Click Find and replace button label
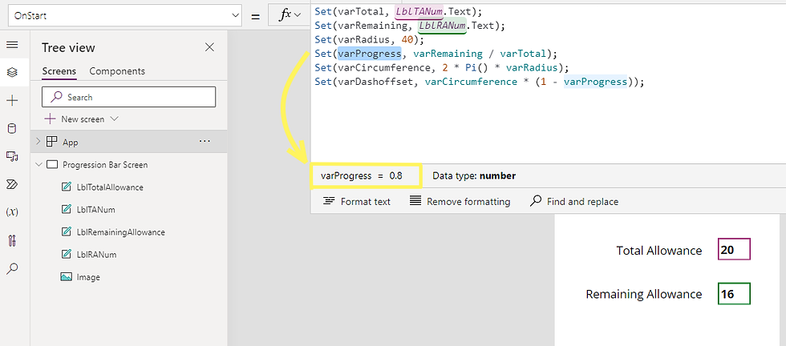This screenshot has height=346, width=786. pyautogui.click(x=582, y=201)
